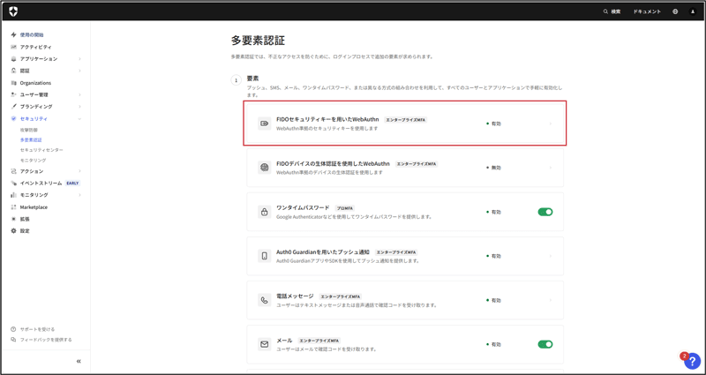Screen dimensions: 706x375
Task: Click the ユーザー管理 people icon
Action: (x=13, y=95)
